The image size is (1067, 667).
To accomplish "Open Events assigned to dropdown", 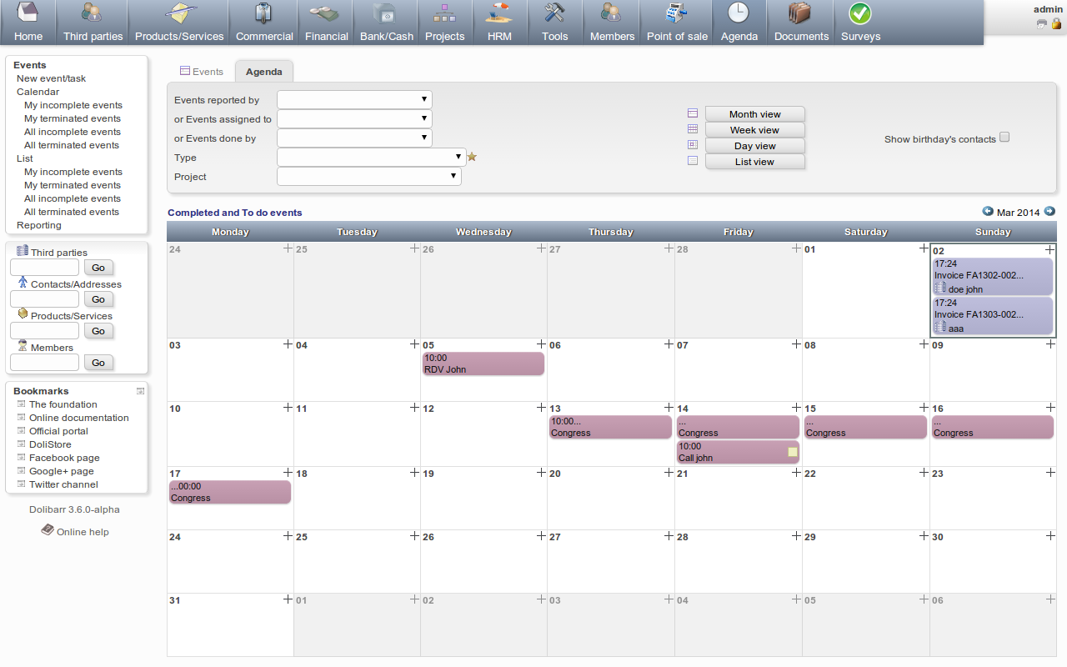I will (354, 119).
